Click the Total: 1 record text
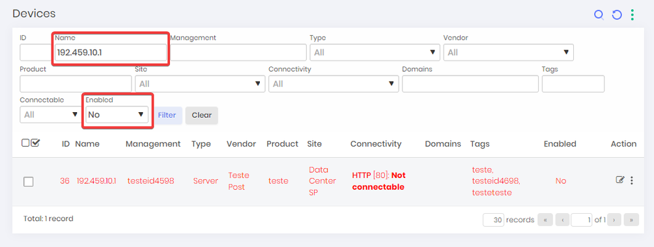654x247 pixels. pyautogui.click(x=48, y=218)
